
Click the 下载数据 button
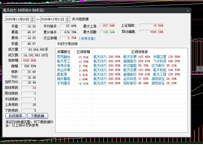click(38, 116)
